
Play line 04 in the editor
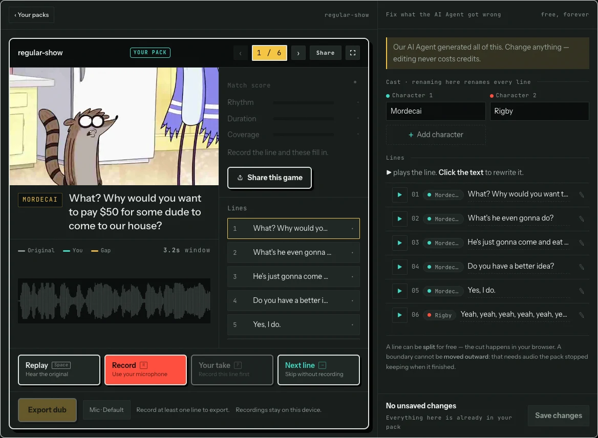pyautogui.click(x=400, y=267)
